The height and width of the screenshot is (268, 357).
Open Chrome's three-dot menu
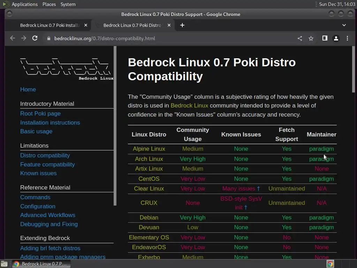point(347,38)
